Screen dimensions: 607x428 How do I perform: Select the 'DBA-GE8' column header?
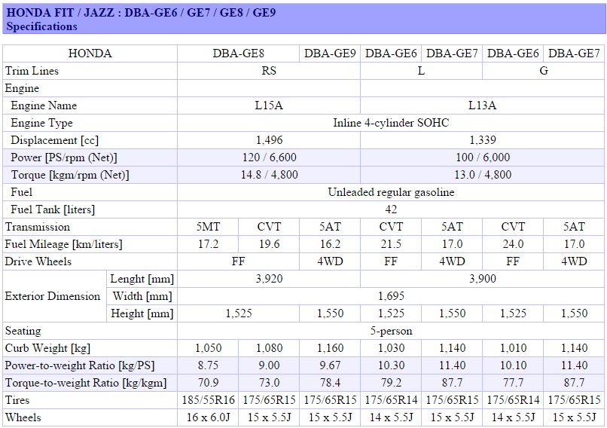tap(239, 53)
